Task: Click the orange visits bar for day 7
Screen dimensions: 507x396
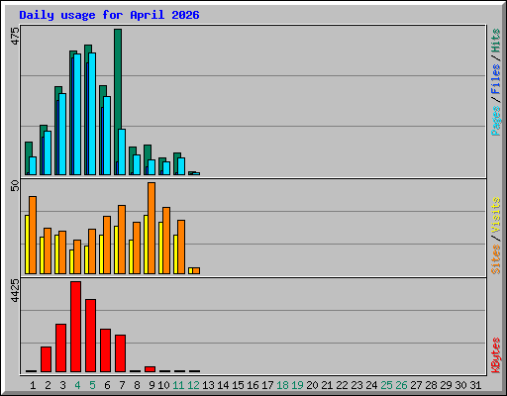Action: (x=122, y=240)
